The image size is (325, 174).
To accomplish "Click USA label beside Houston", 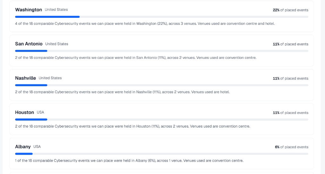I will [40, 112].
